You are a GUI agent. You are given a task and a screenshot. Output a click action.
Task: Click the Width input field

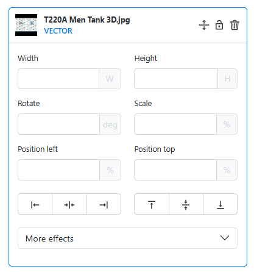[x=58, y=79]
